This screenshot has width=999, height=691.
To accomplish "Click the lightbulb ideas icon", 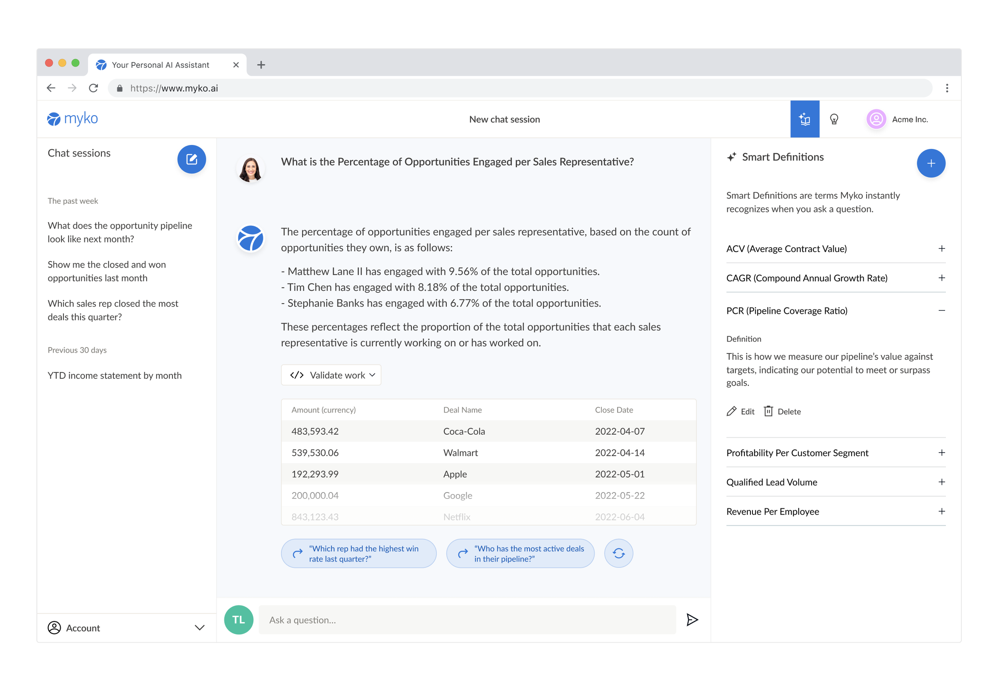I will pyautogui.click(x=834, y=119).
